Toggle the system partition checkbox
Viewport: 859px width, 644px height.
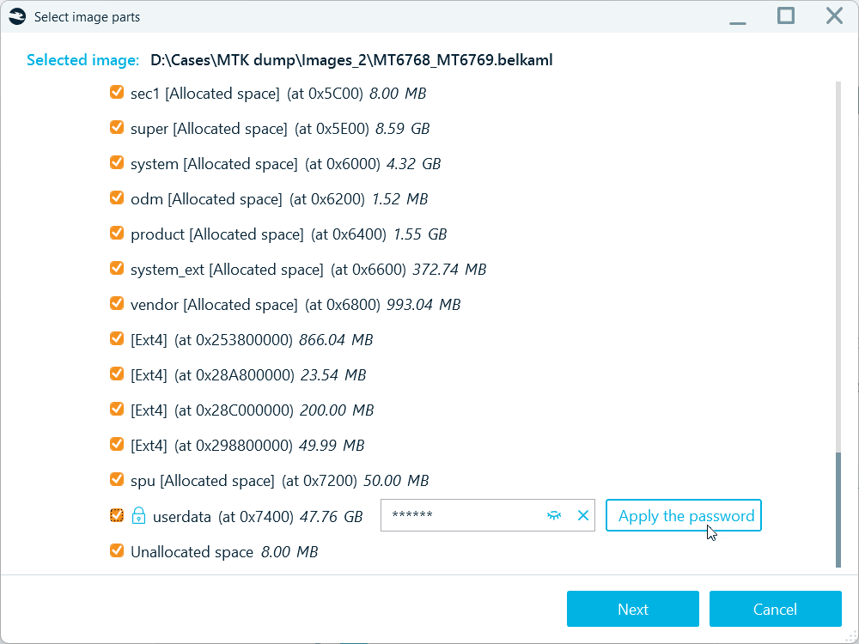(x=117, y=162)
